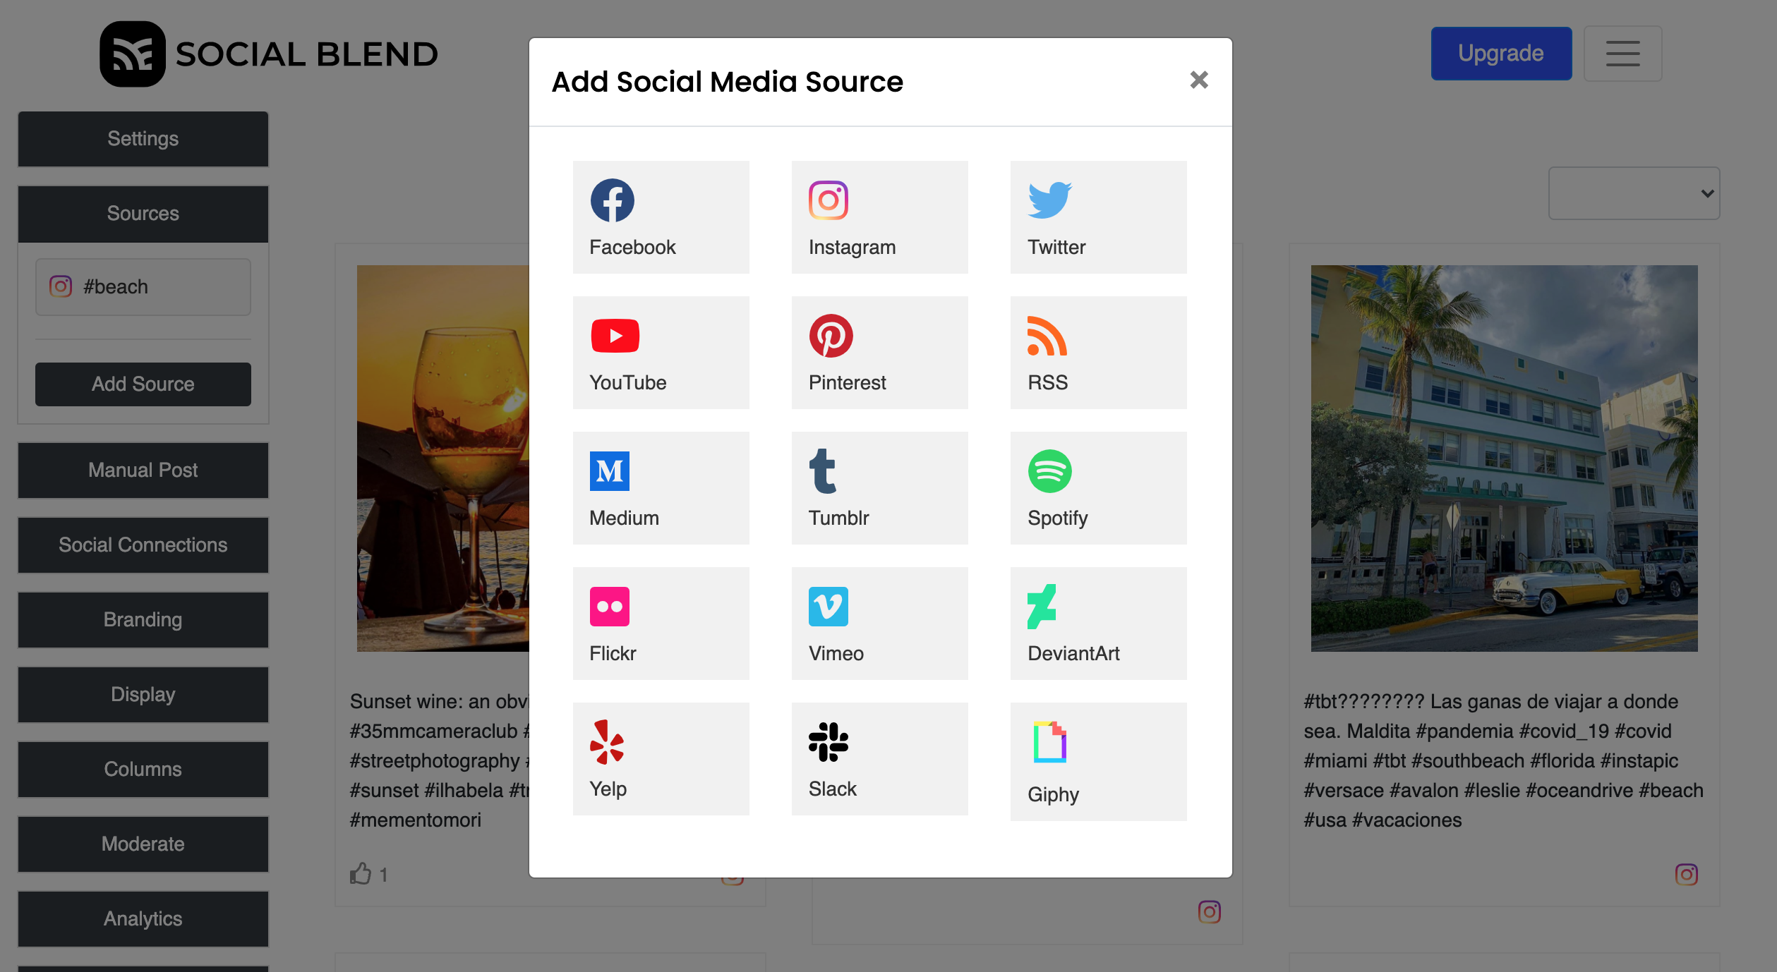The image size is (1777, 972).
Task: Open the Miami Avalon hotel photo
Action: pyautogui.click(x=1504, y=458)
